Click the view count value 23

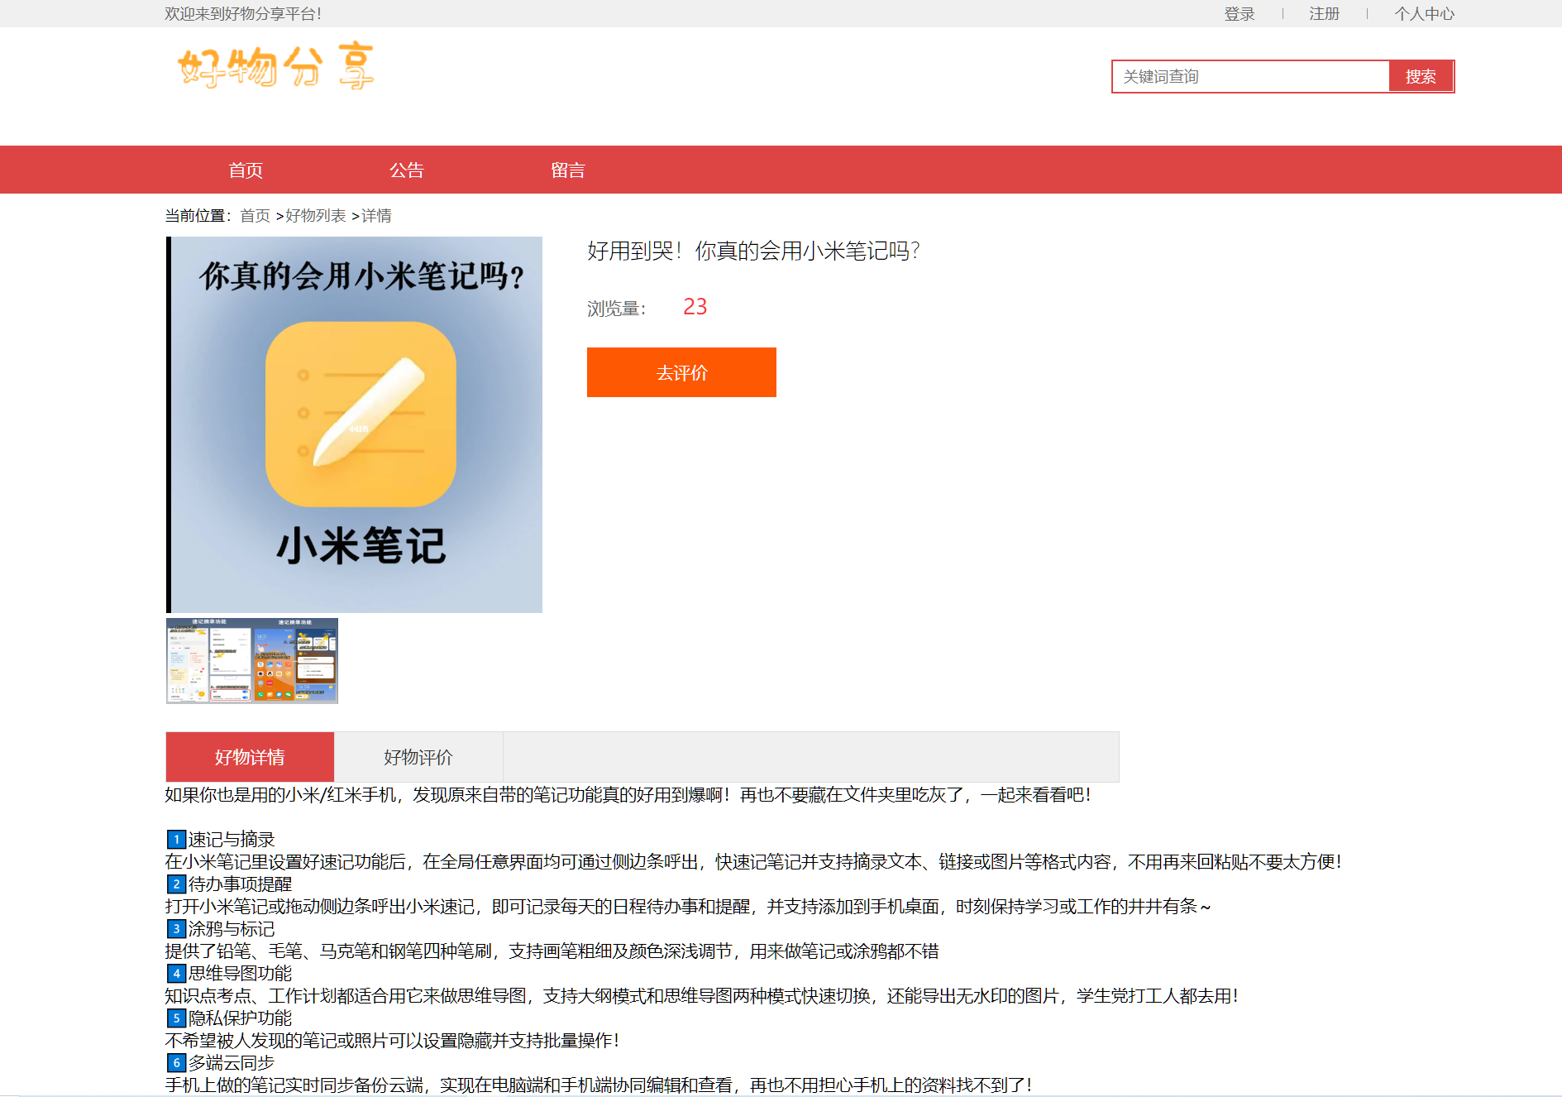tap(695, 307)
